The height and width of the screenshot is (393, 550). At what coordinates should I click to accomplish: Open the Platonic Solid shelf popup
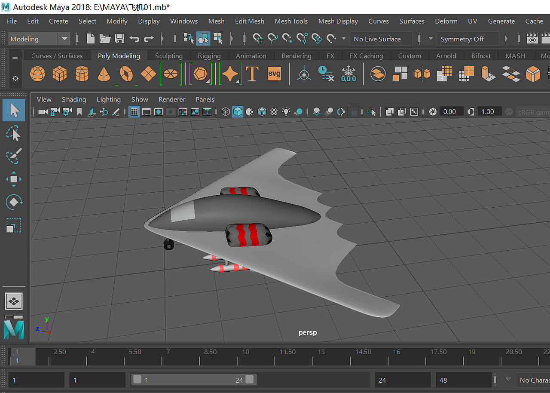(201, 74)
